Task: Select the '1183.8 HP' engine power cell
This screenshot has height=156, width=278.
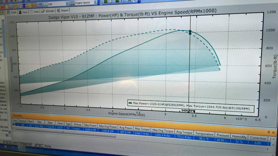Action: [108, 131]
